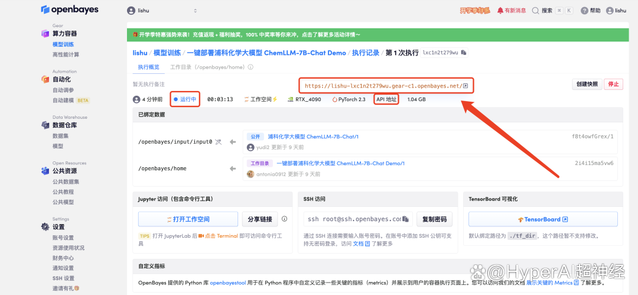Screen dimensions: 638x295
Task: Open SSH 设置 in the sidebar
Action: pyautogui.click(x=63, y=278)
